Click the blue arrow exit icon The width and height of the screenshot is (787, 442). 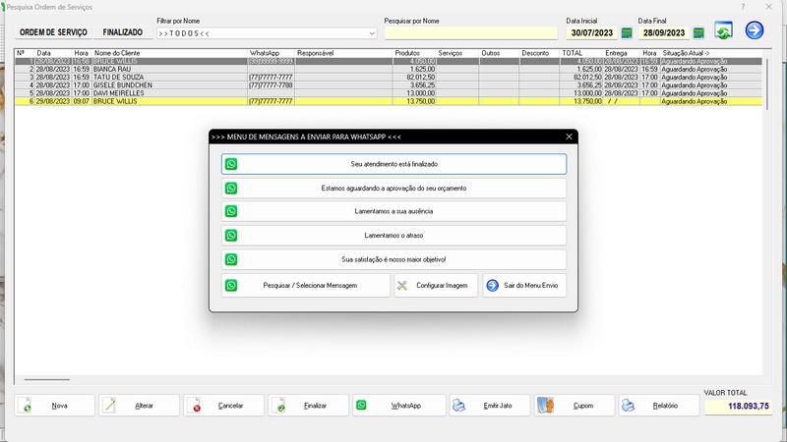tap(755, 31)
